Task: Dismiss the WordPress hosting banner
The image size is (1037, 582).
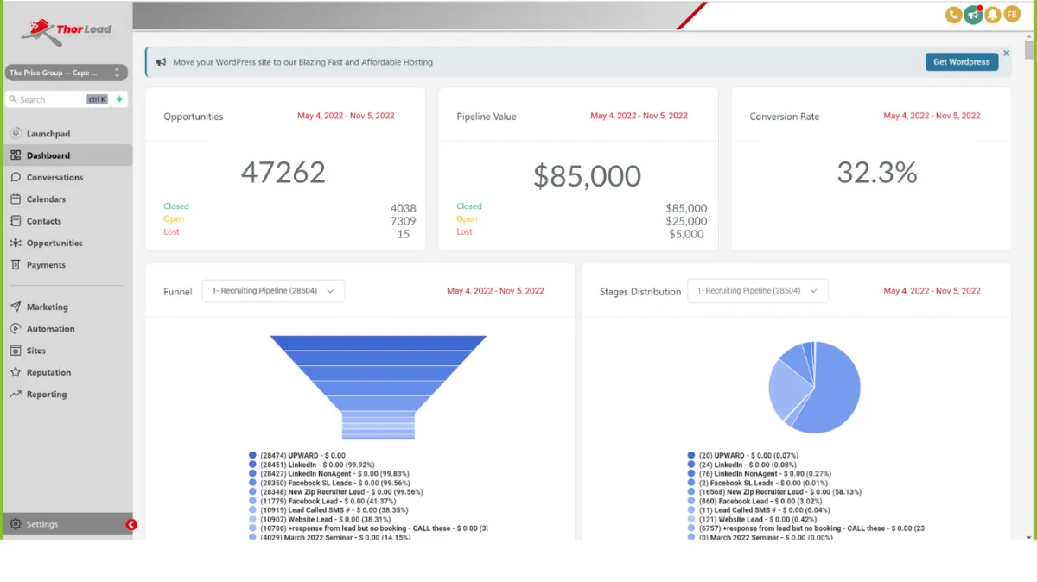Action: [1006, 53]
